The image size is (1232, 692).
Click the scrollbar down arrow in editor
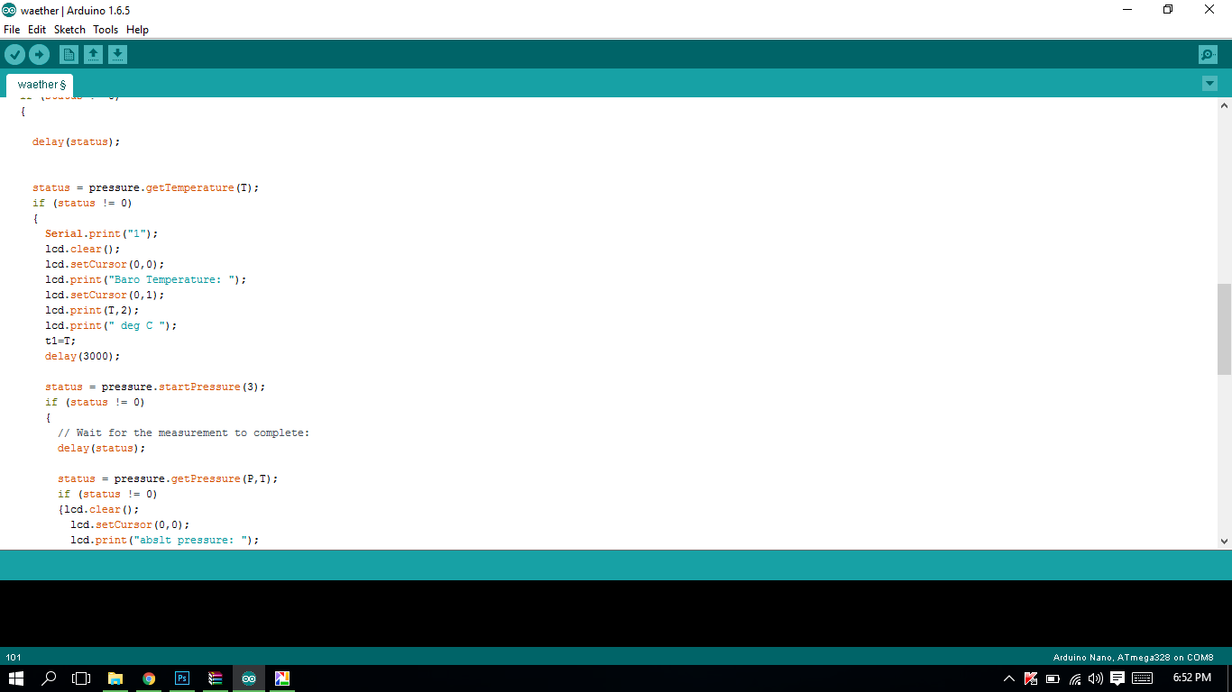pyautogui.click(x=1224, y=541)
